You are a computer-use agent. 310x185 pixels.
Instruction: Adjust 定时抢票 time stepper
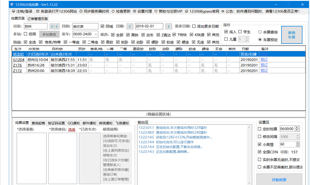pos(297,128)
